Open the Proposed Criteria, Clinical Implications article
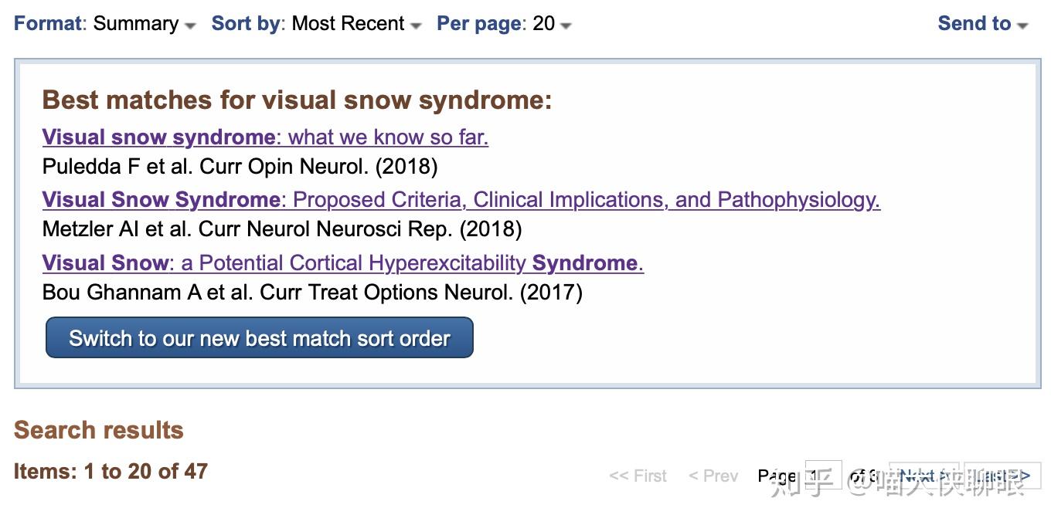 coord(461,200)
